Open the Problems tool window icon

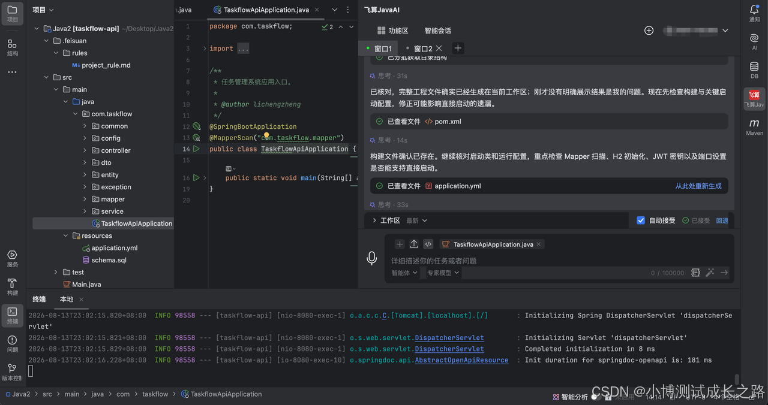coord(12,343)
